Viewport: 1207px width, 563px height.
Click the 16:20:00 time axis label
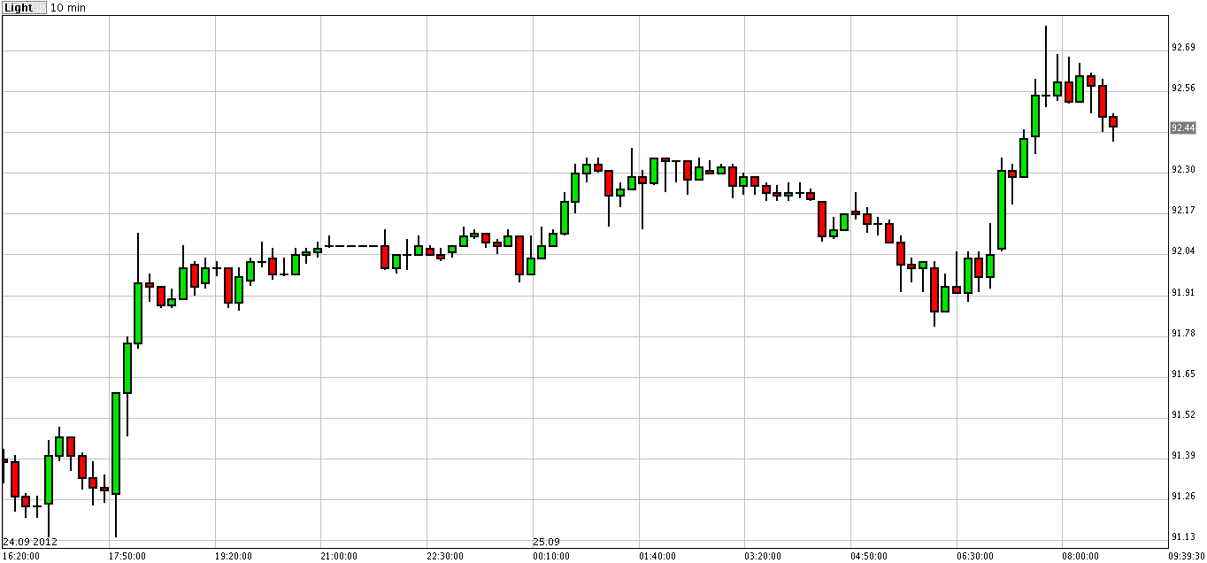click(x=21, y=556)
